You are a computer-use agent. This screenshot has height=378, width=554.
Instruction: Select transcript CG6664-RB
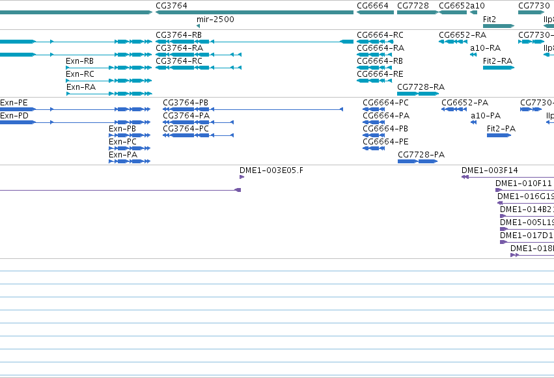[x=374, y=68]
